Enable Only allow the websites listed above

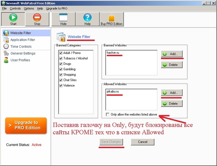coord(109,114)
